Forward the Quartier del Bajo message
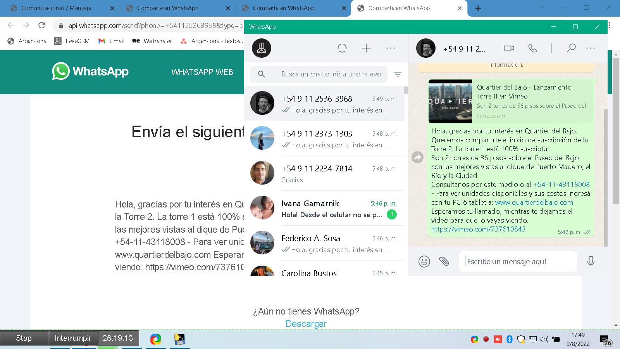Viewport: 620px width, 349px height. (417, 157)
